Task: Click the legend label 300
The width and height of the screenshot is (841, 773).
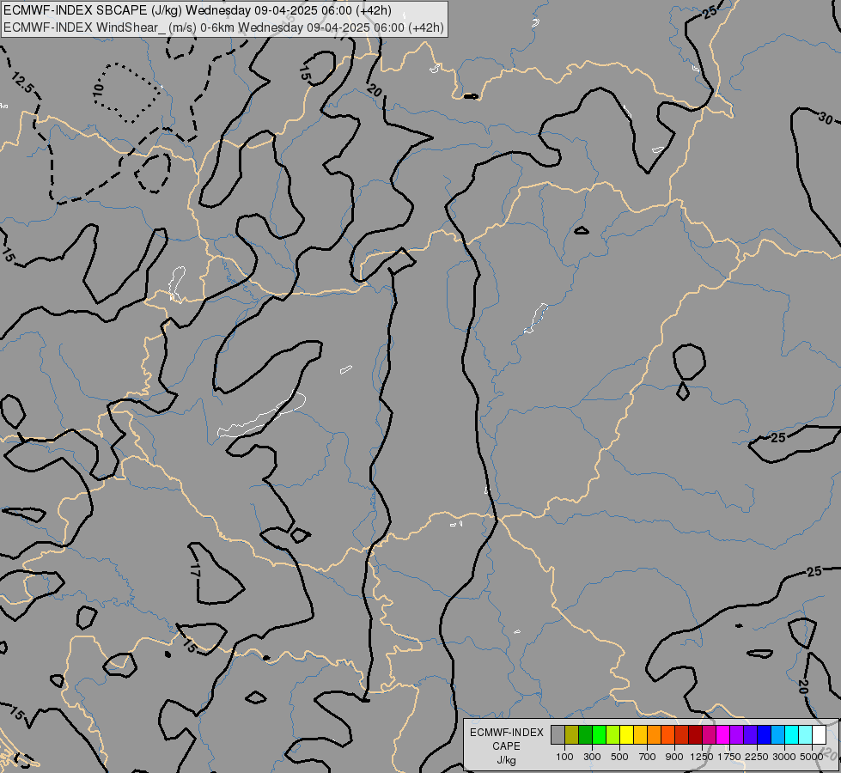Action: click(x=592, y=757)
